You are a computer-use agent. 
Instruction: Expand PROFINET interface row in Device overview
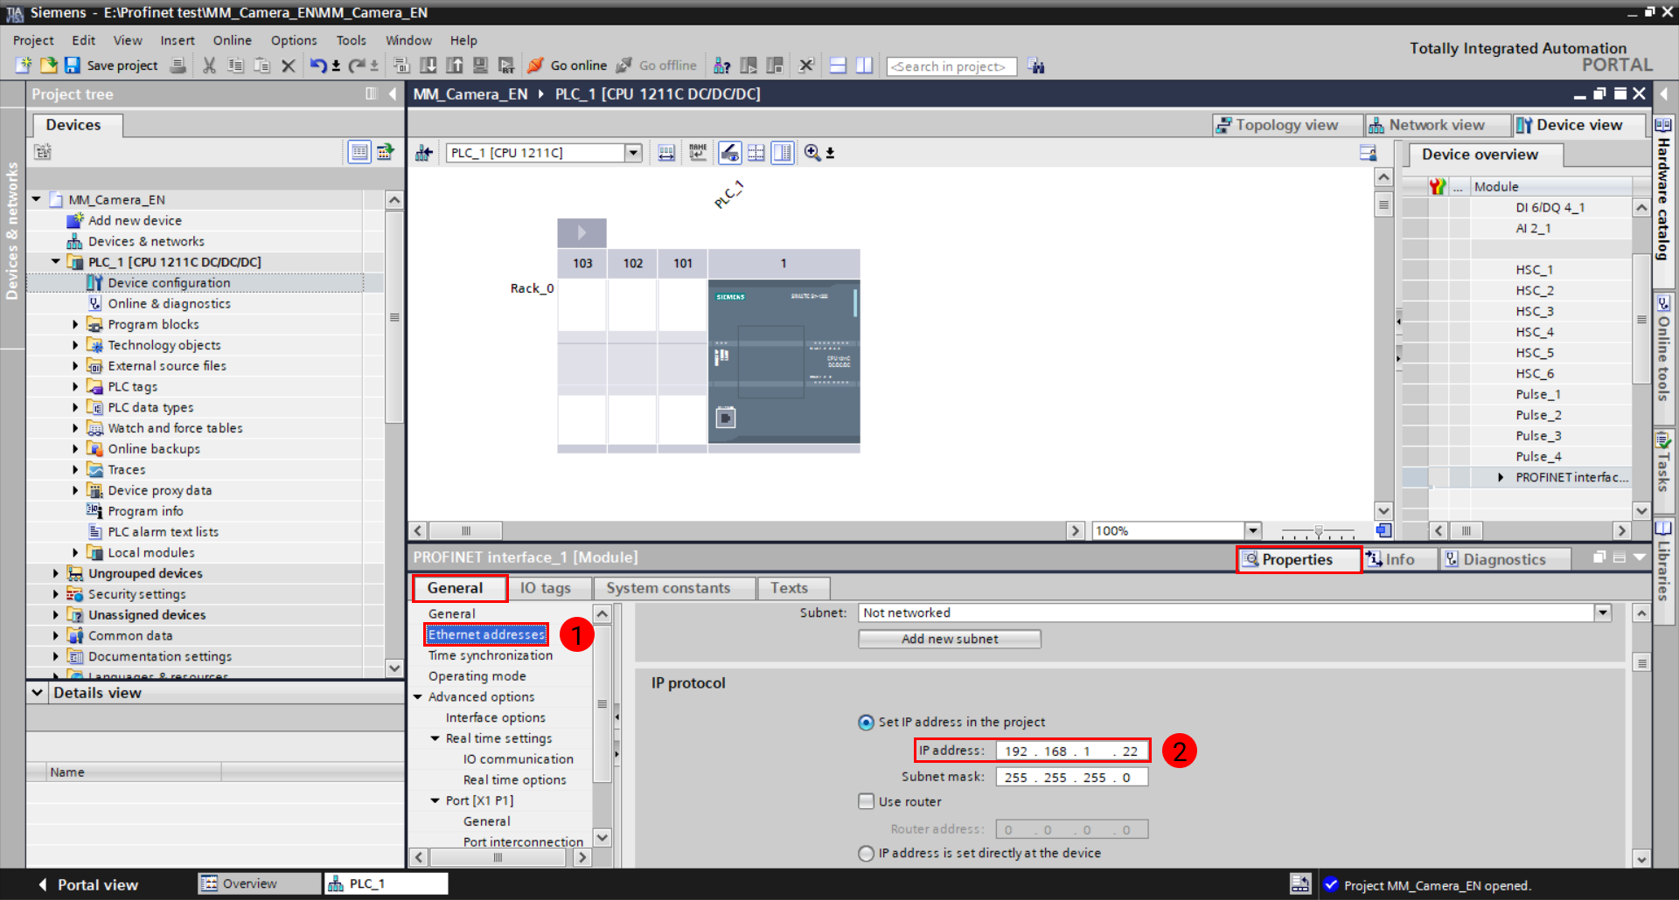click(1501, 477)
